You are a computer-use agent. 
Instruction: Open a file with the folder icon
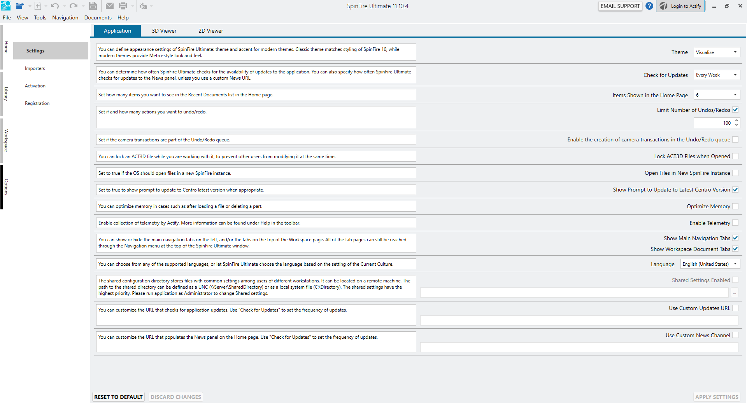[x=20, y=6]
